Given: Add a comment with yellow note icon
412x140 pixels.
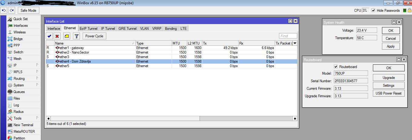Looking at the screenshot, I should coord(67,36).
